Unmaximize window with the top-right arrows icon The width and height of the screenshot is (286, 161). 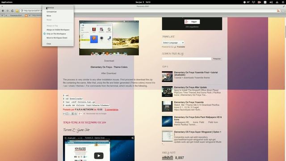tap(284, 6)
